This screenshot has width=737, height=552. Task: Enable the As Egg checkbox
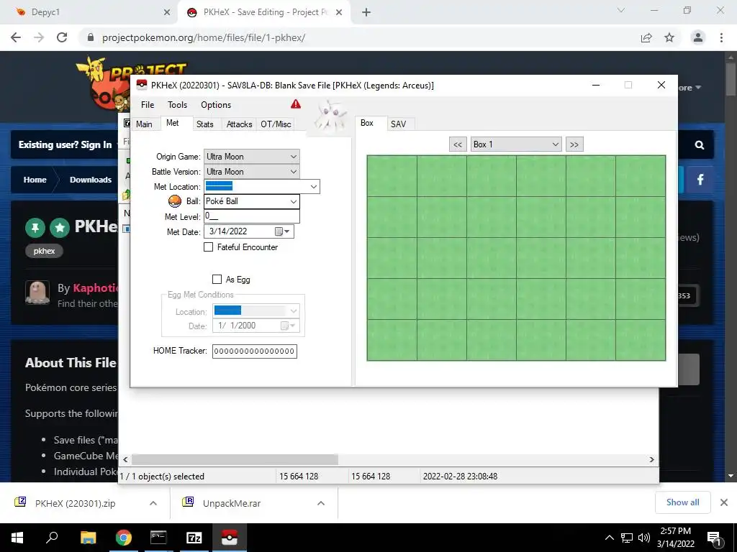[x=217, y=280]
